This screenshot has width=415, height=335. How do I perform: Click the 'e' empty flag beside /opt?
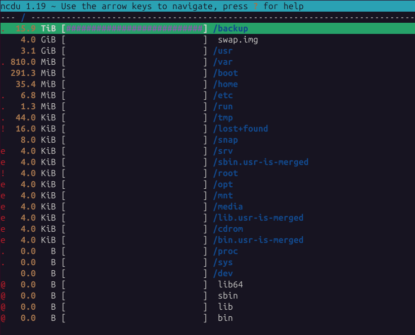click(3, 185)
